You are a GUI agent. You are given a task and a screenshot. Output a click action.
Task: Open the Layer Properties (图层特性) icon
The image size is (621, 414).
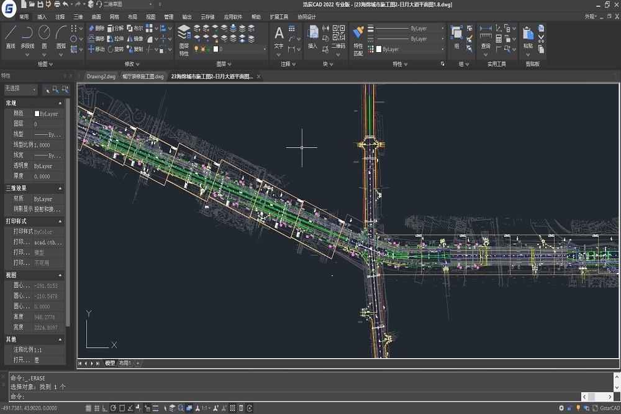coord(184,40)
